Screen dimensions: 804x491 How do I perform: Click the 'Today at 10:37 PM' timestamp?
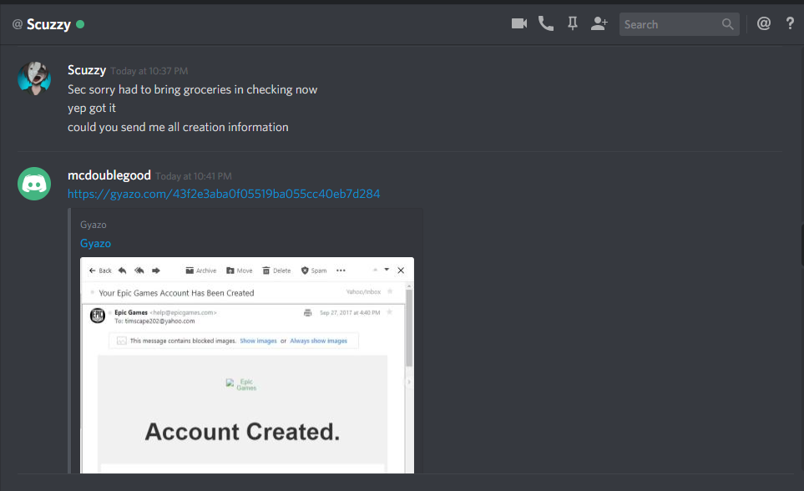[x=149, y=71]
